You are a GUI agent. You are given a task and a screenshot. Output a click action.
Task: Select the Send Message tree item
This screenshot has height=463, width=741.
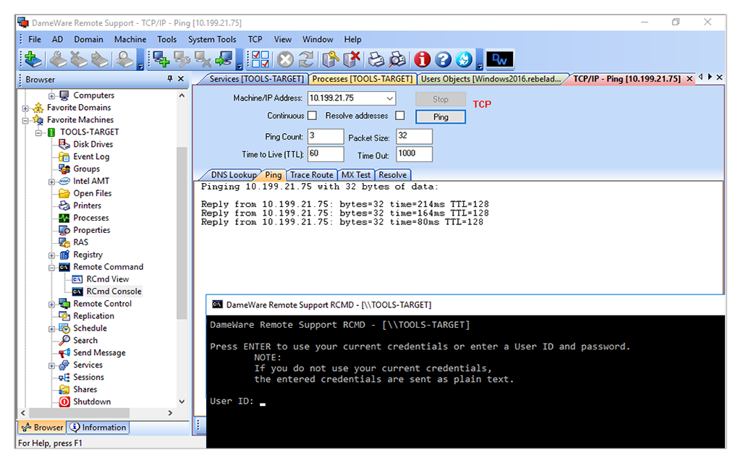tap(99, 352)
